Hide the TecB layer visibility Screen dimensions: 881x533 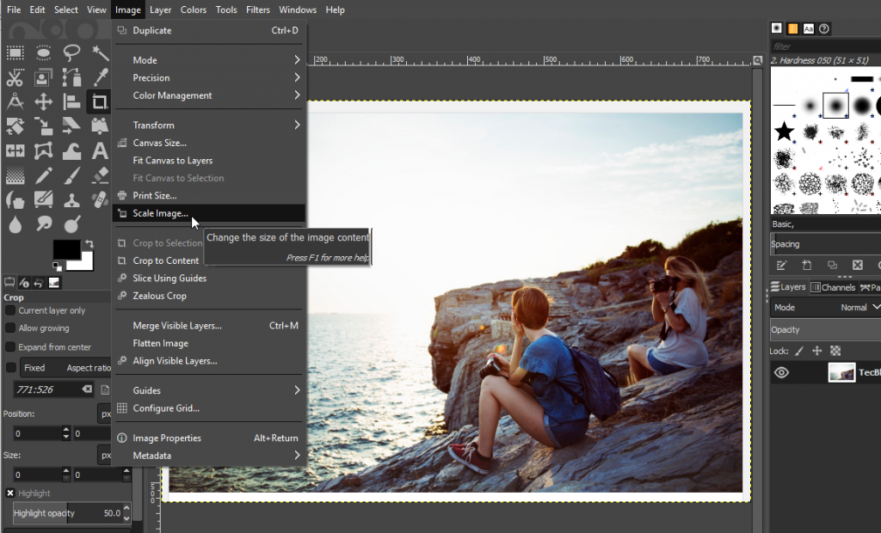click(x=781, y=372)
